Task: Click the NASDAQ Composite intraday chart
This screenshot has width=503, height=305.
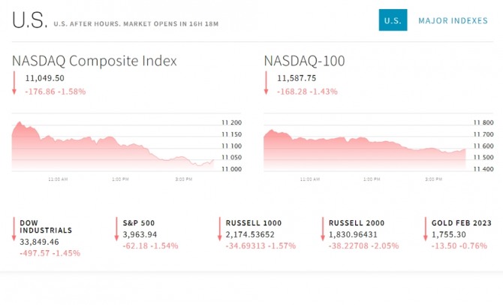Action: 113,146
